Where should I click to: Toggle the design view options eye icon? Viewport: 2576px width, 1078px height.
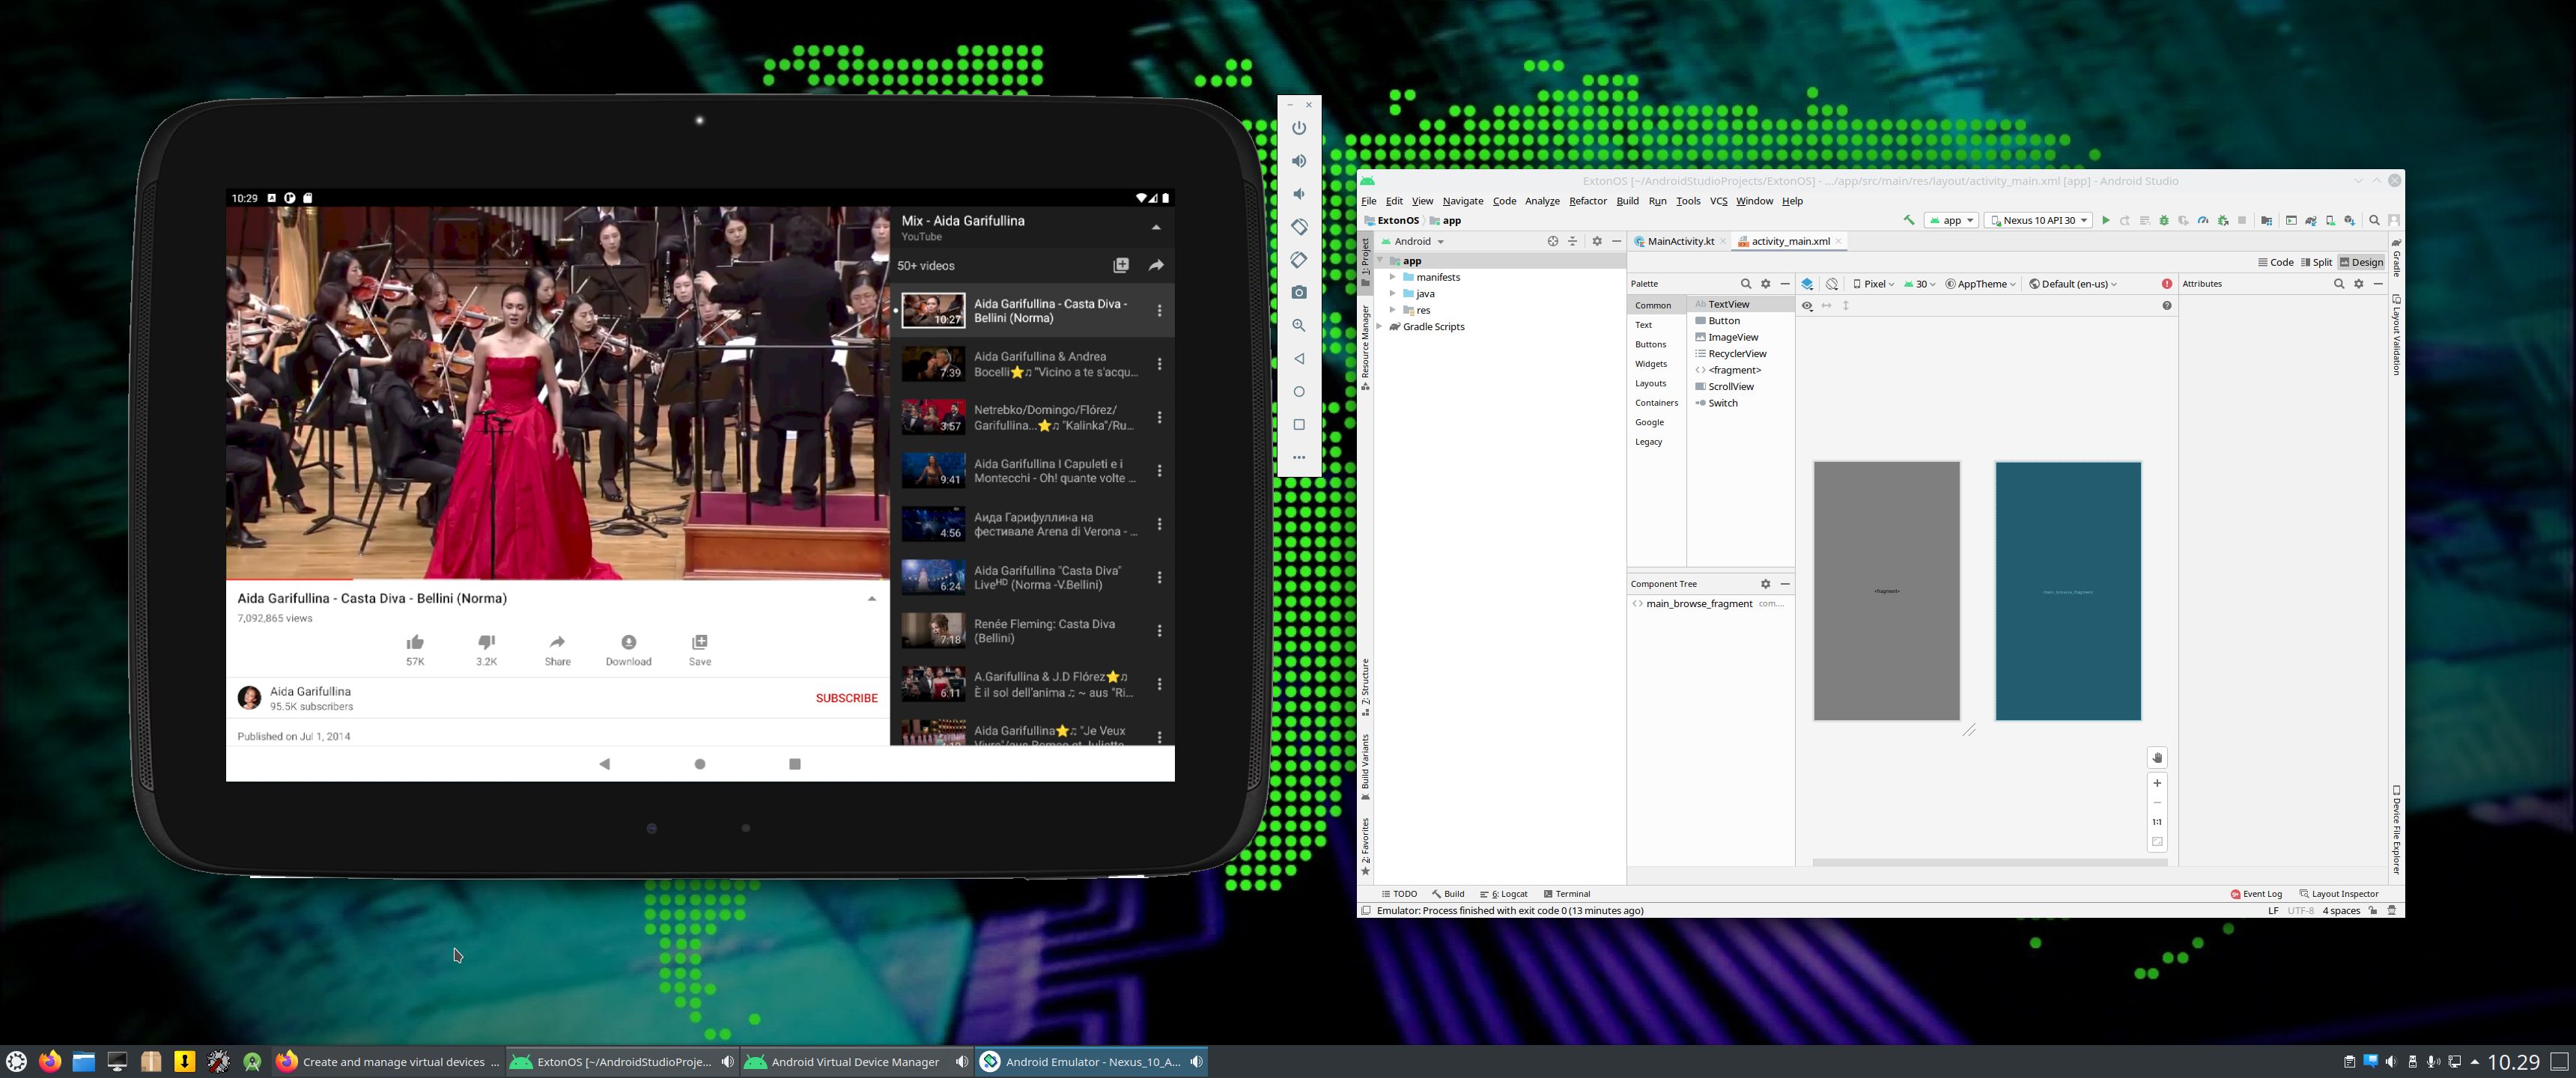[x=1807, y=306]
